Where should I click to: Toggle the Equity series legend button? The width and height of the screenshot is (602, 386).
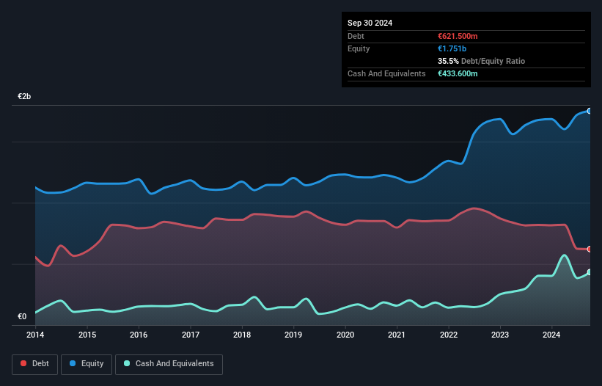pos(87,364)
